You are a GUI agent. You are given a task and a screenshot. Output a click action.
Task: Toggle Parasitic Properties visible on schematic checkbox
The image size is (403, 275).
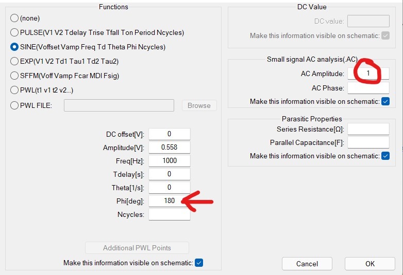pyautogui.click(x=385, y=156)
